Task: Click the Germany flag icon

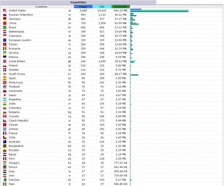Action: click(x=5, y=19)
